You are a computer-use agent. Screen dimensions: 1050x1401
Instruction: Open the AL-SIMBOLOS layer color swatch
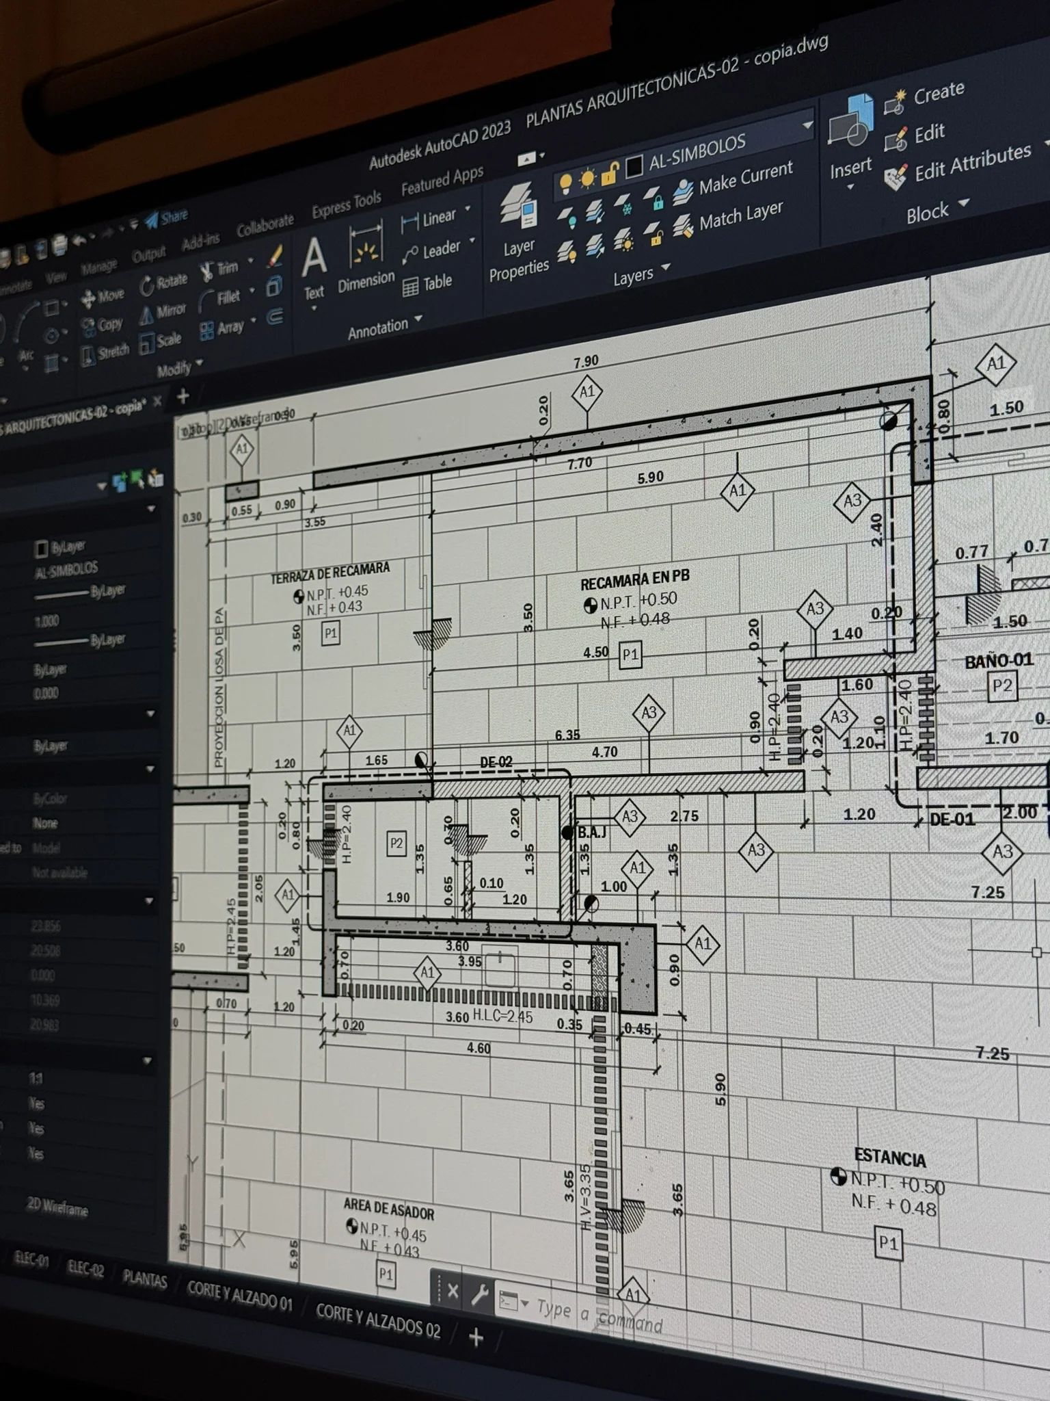(x=634, y=166)
